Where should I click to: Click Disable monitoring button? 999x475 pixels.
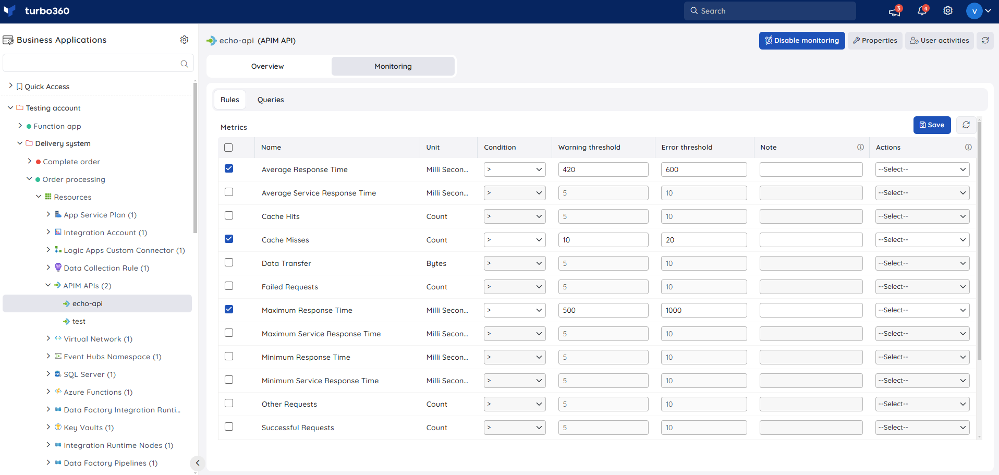(802, 40)
